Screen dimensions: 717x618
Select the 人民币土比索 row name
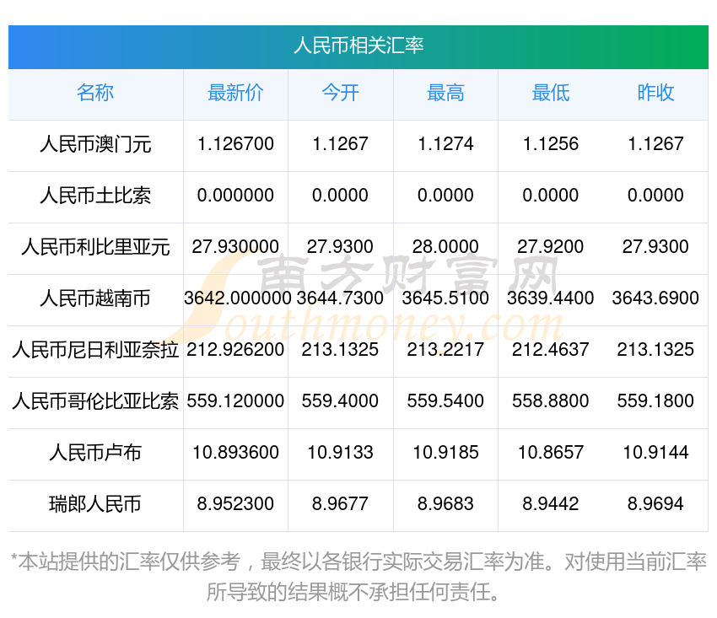(x=95, y=196)
